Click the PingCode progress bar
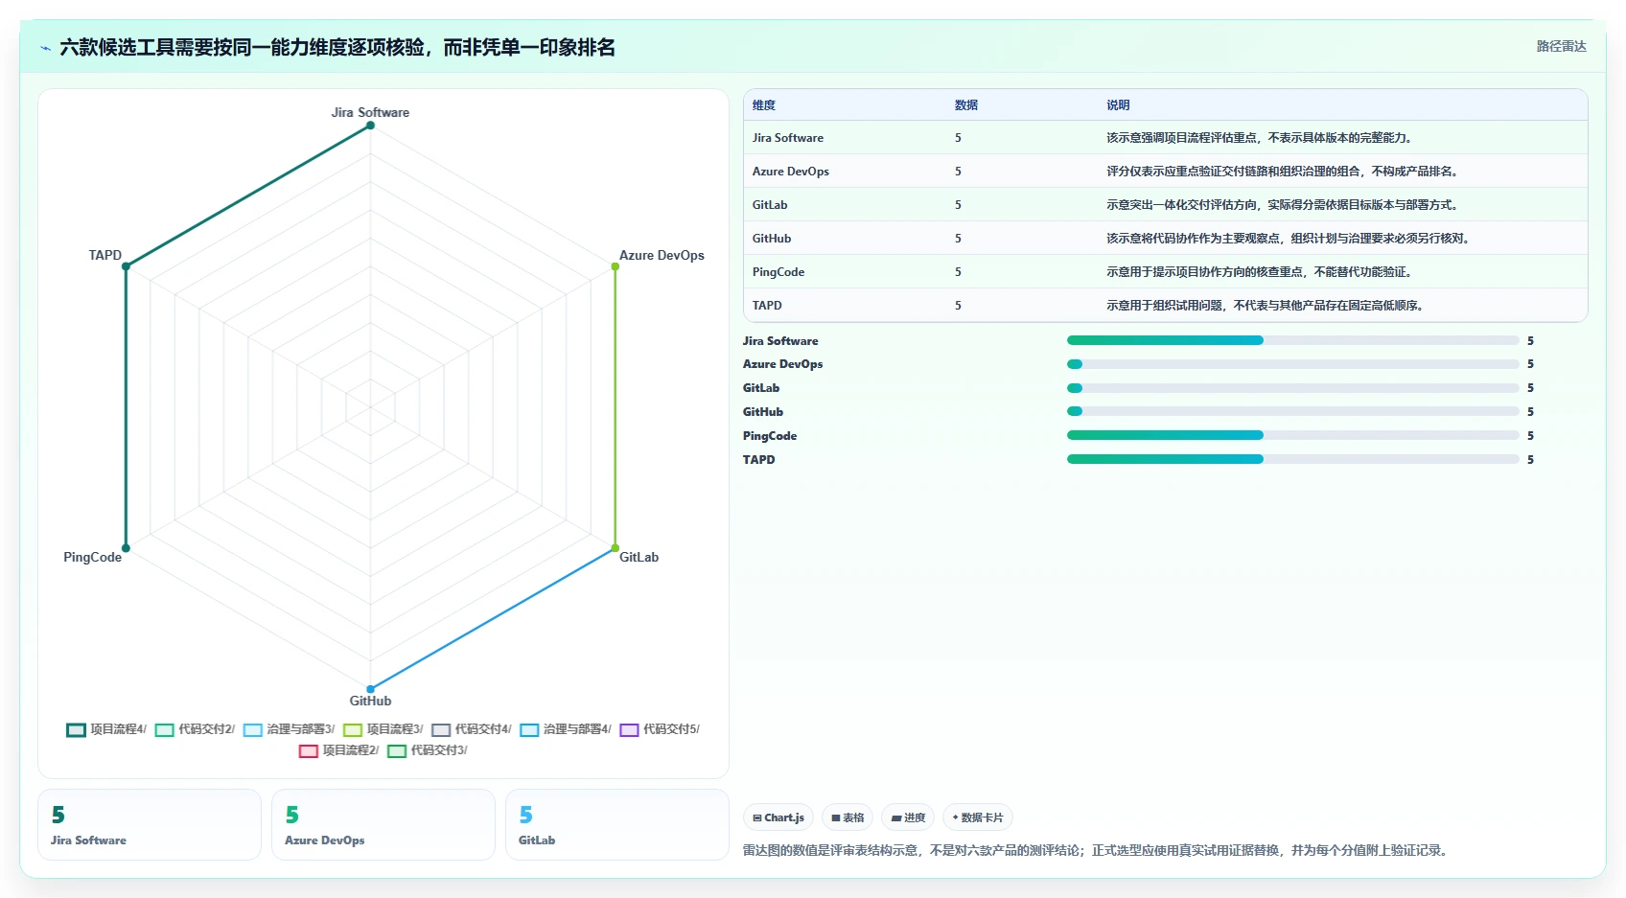Viewport: 1626px width, 898px height. (1293, 435)
